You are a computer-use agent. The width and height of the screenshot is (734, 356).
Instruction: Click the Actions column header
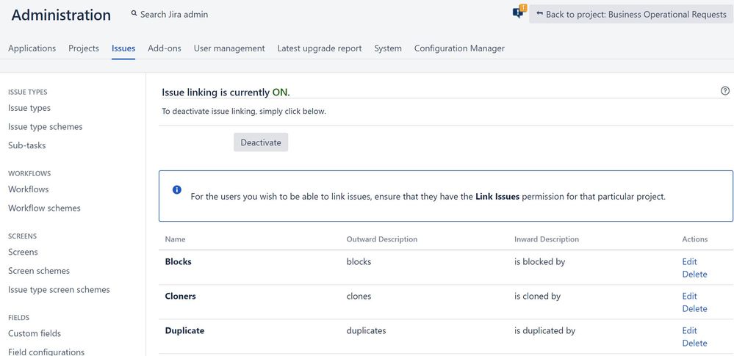[x=694, y=239]
